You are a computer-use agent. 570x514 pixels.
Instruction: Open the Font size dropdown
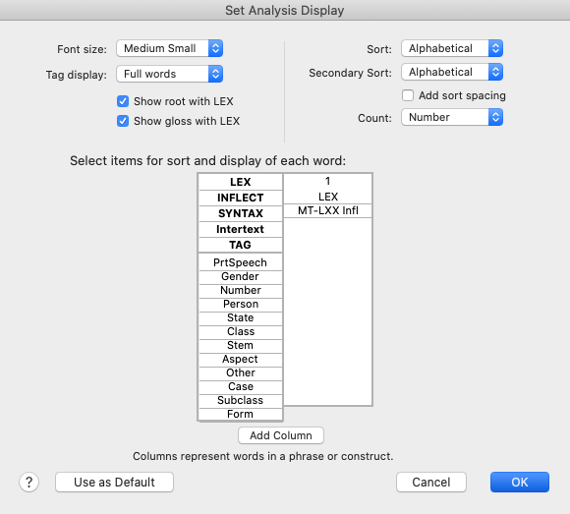[169, 48]
